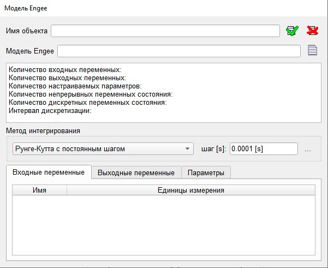Click the Количество входных переменных line
Screen dimensions: 328x268
[x=65, y=69]
